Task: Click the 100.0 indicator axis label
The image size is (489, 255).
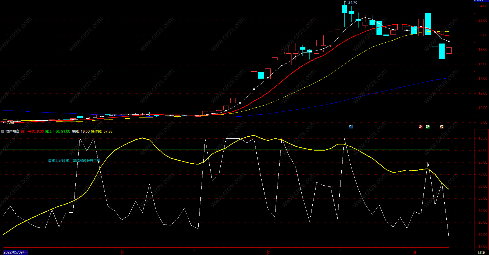Action: pos(483,138)
